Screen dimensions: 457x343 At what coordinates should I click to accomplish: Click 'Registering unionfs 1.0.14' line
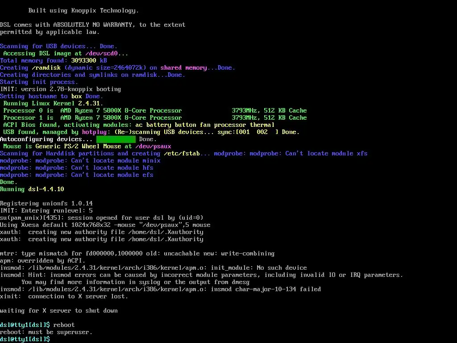tap(46, 204)
